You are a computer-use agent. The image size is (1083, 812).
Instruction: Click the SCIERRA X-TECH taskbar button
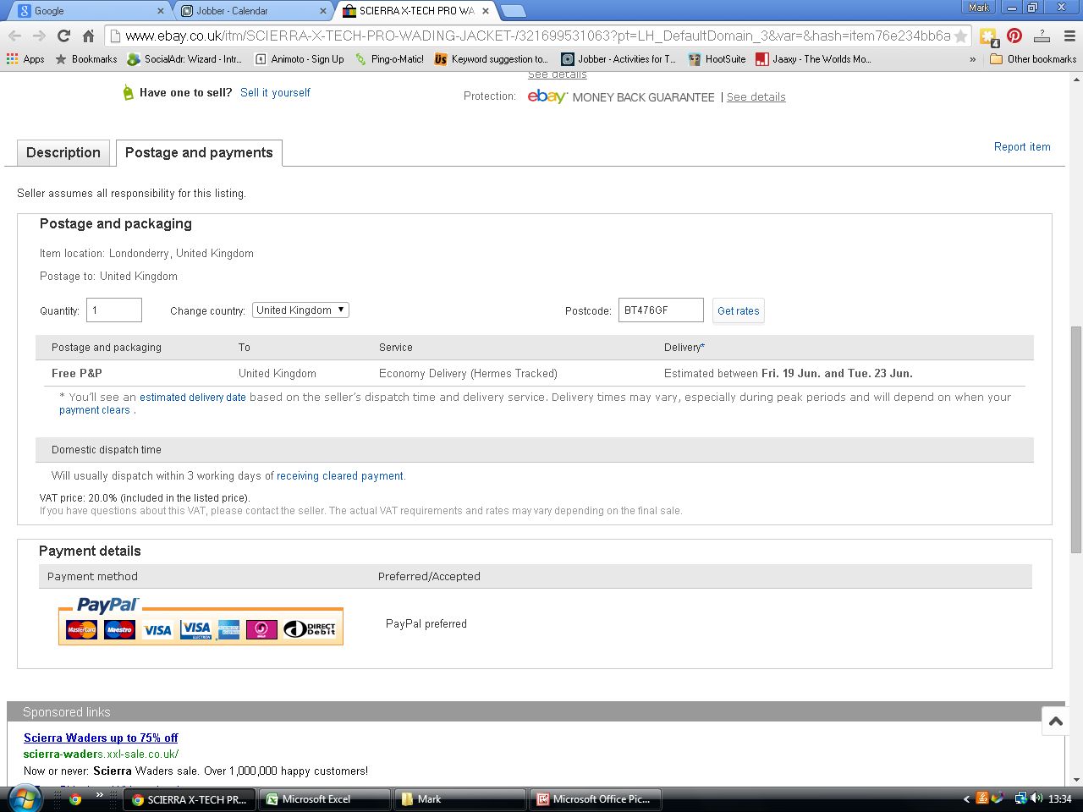tap(190, 798)
